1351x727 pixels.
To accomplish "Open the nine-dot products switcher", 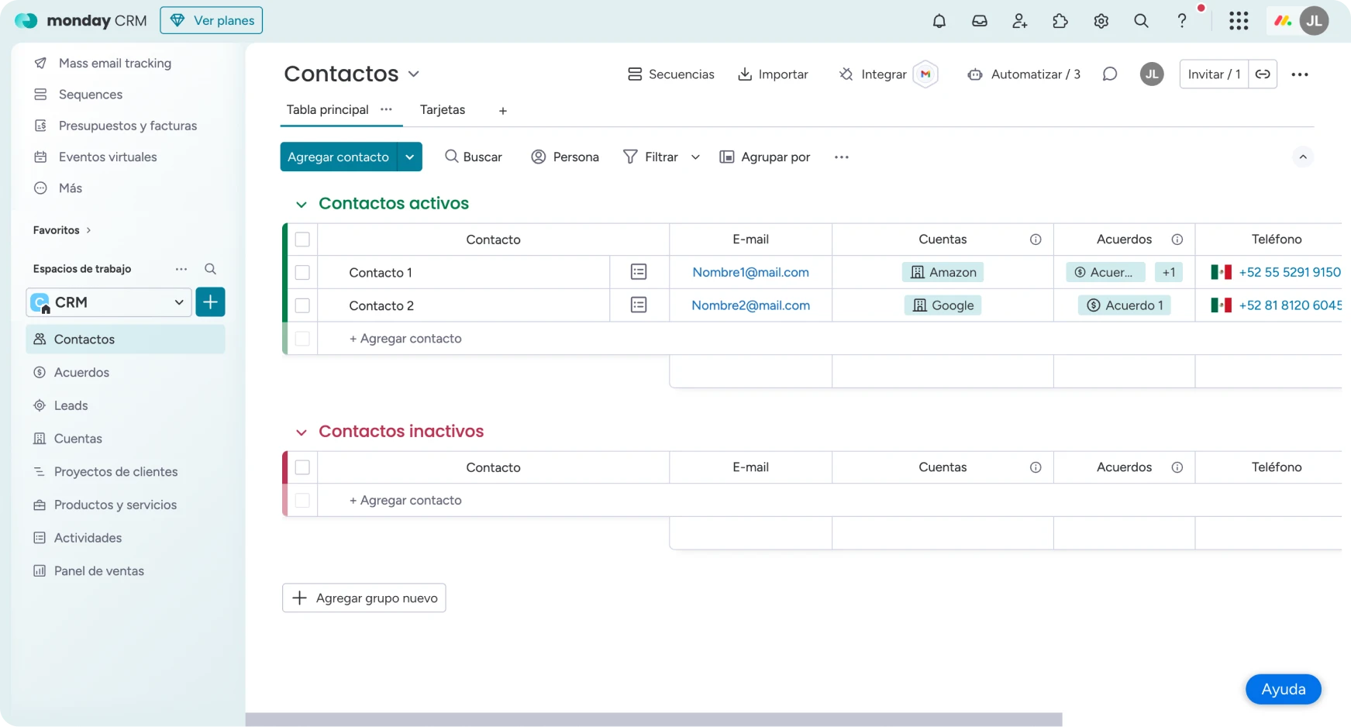I will click(1239, 21).
